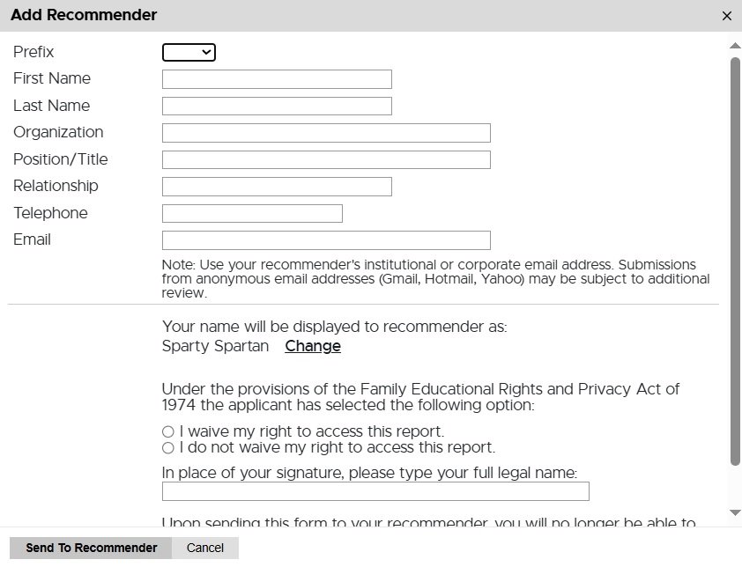Select 'I waive my right to access this report'
Viewport: 742px width, 567px height.
(x=167, y=431)
